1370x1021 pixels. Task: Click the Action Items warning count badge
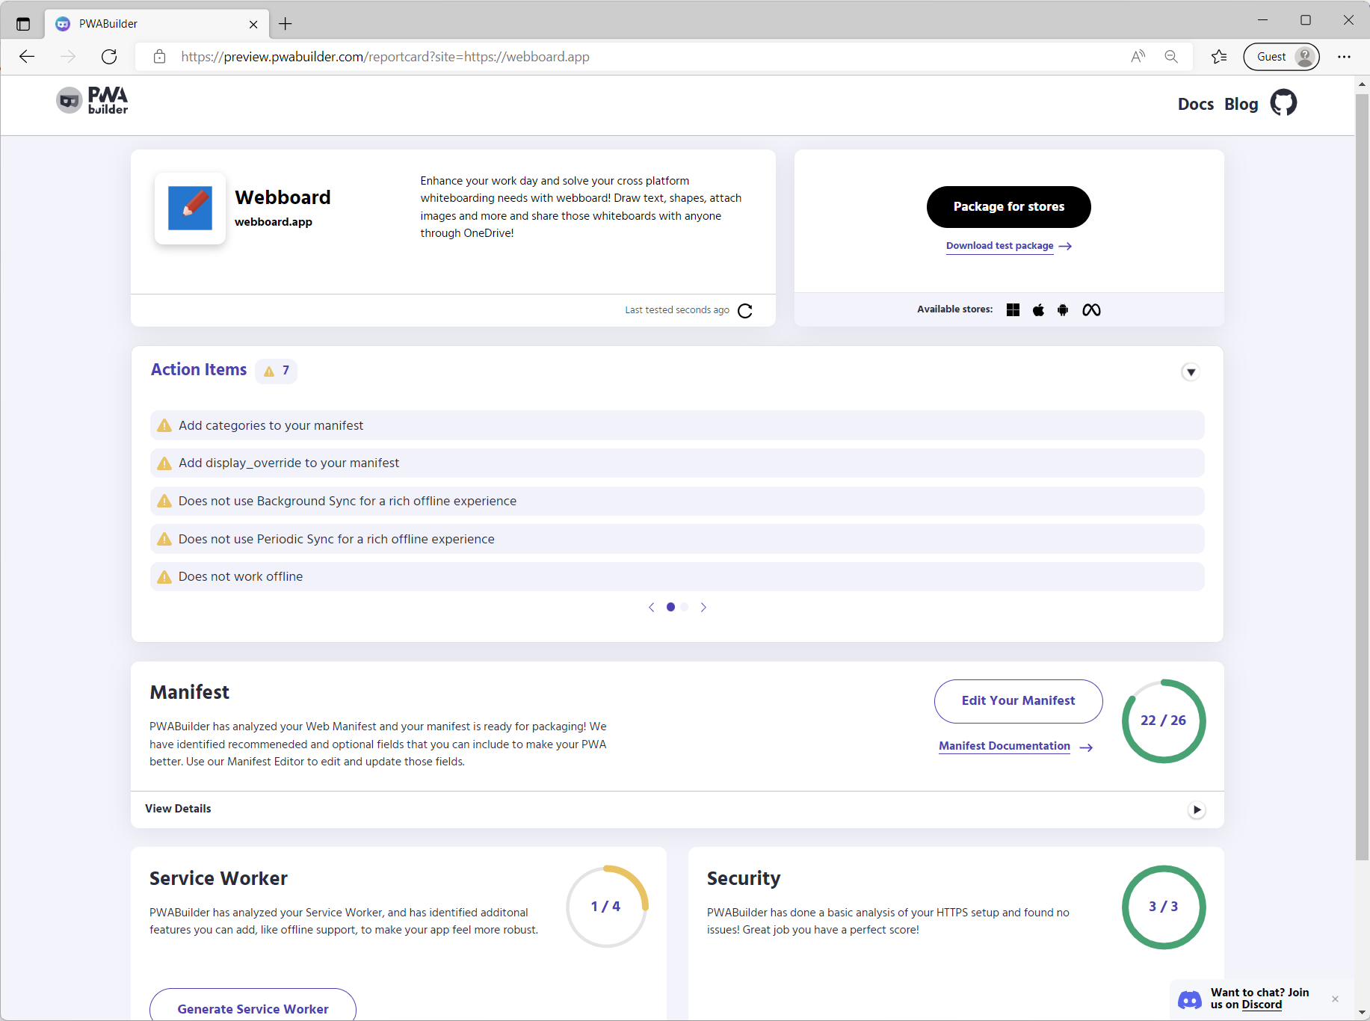click(277, 371)
